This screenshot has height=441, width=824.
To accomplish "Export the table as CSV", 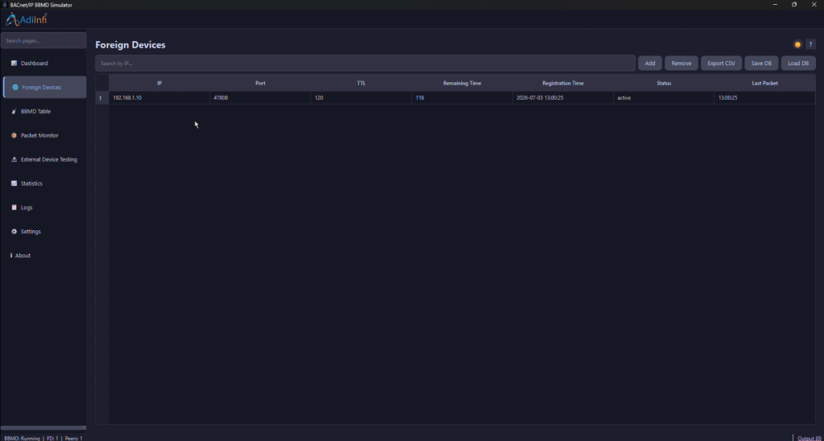I will tap(722, 63).
